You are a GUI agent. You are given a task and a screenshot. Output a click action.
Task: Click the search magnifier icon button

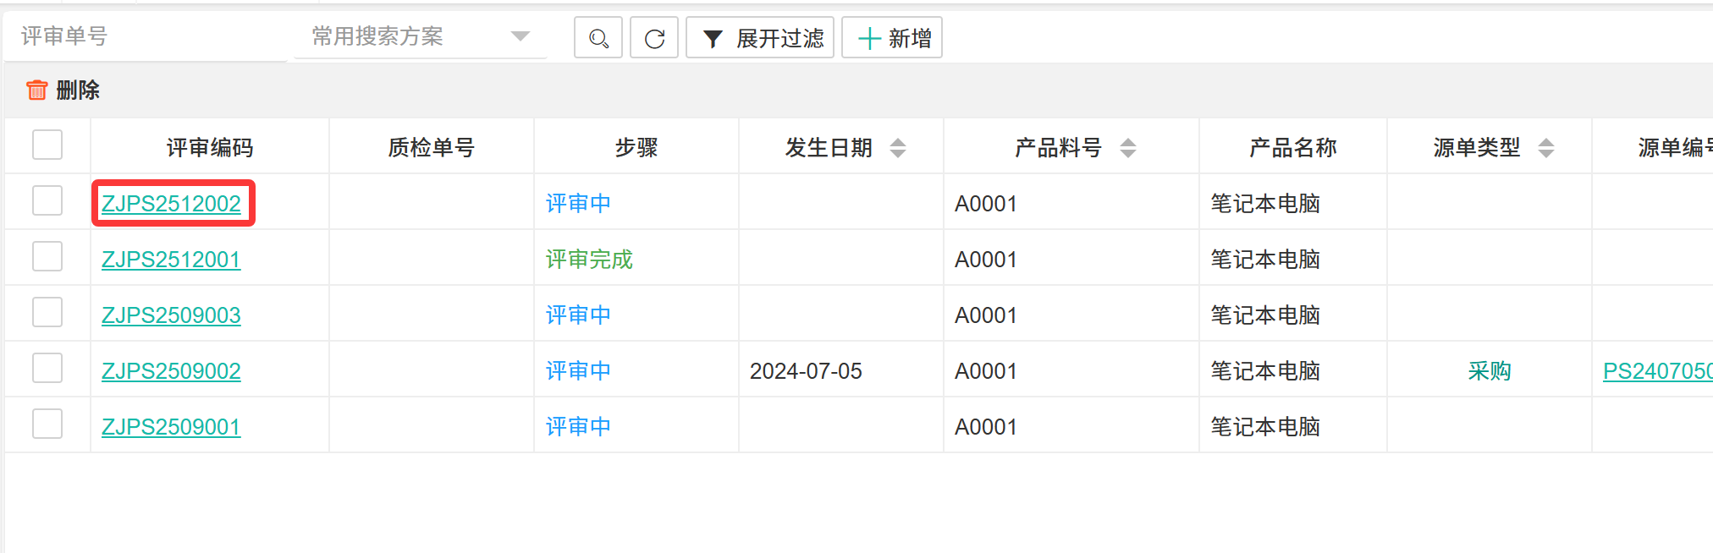click(x=598, y=38)
